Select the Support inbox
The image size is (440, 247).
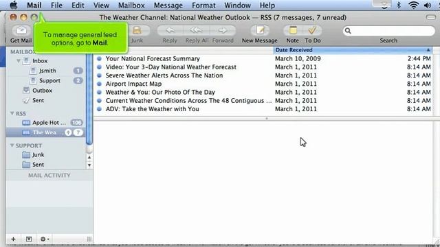tap(49, 81)
